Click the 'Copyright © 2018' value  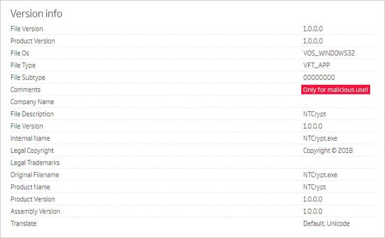click(328, 150)
